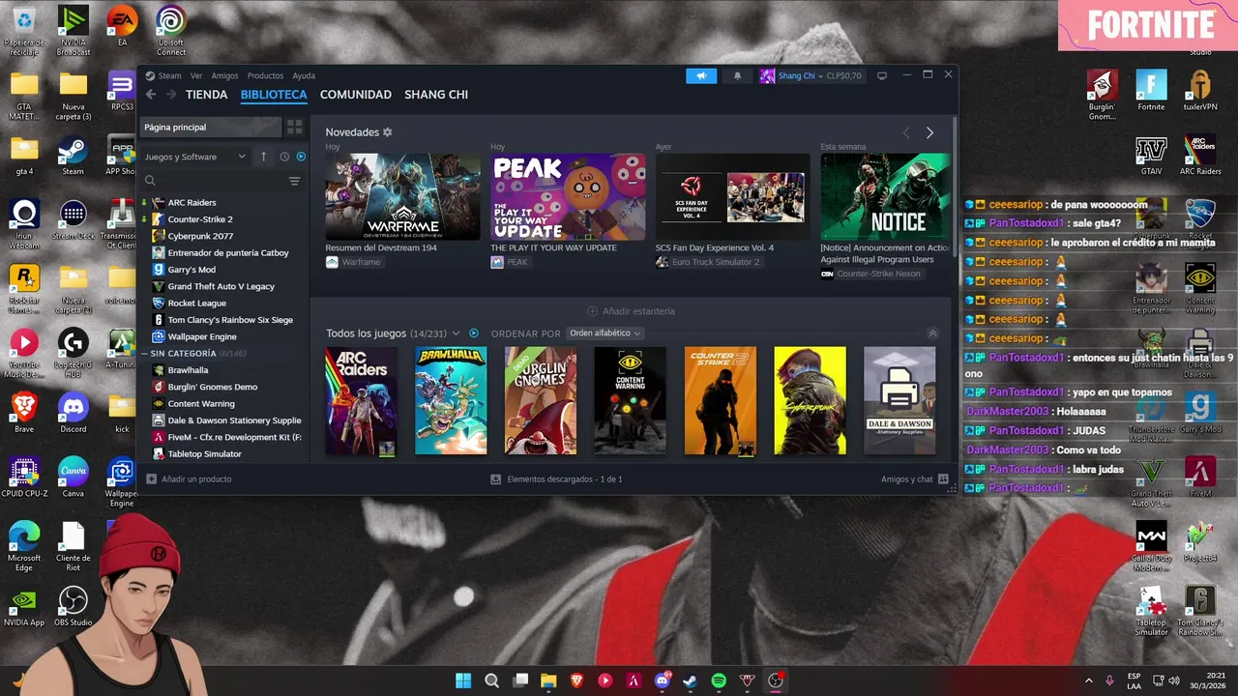The image size is (1238, 696).
Task: Open the Orden alfabético sort dropdown
Action: [x=605, y=333]
